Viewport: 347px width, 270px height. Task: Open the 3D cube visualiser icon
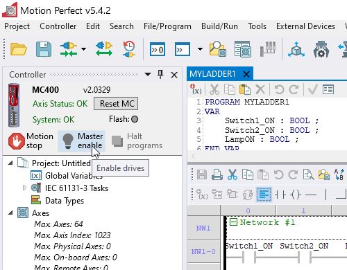[x=296, y=49]
